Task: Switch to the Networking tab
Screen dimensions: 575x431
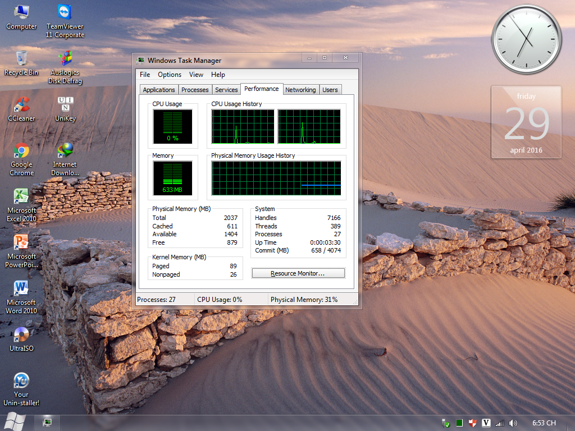Action: [300, 90]
